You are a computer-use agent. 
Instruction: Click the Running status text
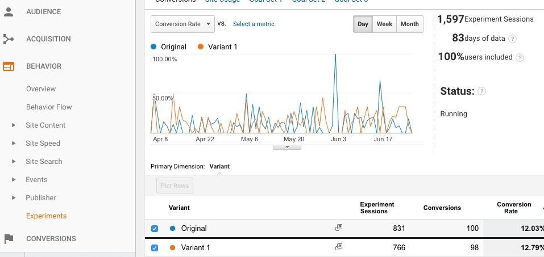(x=454, y=114)
